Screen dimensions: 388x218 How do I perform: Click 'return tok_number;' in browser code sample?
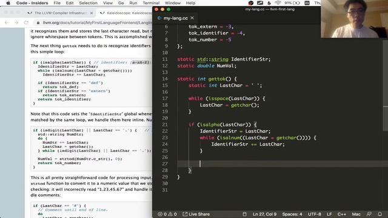click(59, 163)
